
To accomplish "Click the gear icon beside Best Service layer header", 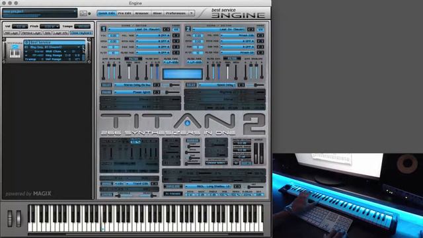I will pos(26,42).
